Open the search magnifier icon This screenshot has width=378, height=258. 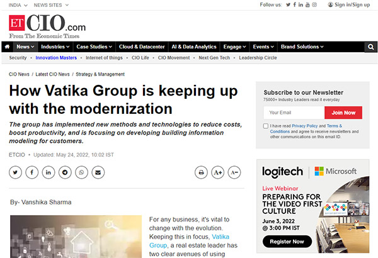[x=371, y=47]
